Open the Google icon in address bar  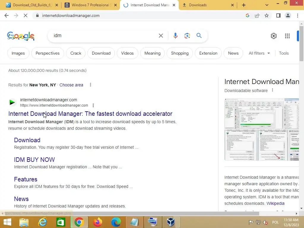tap(247, 15)
